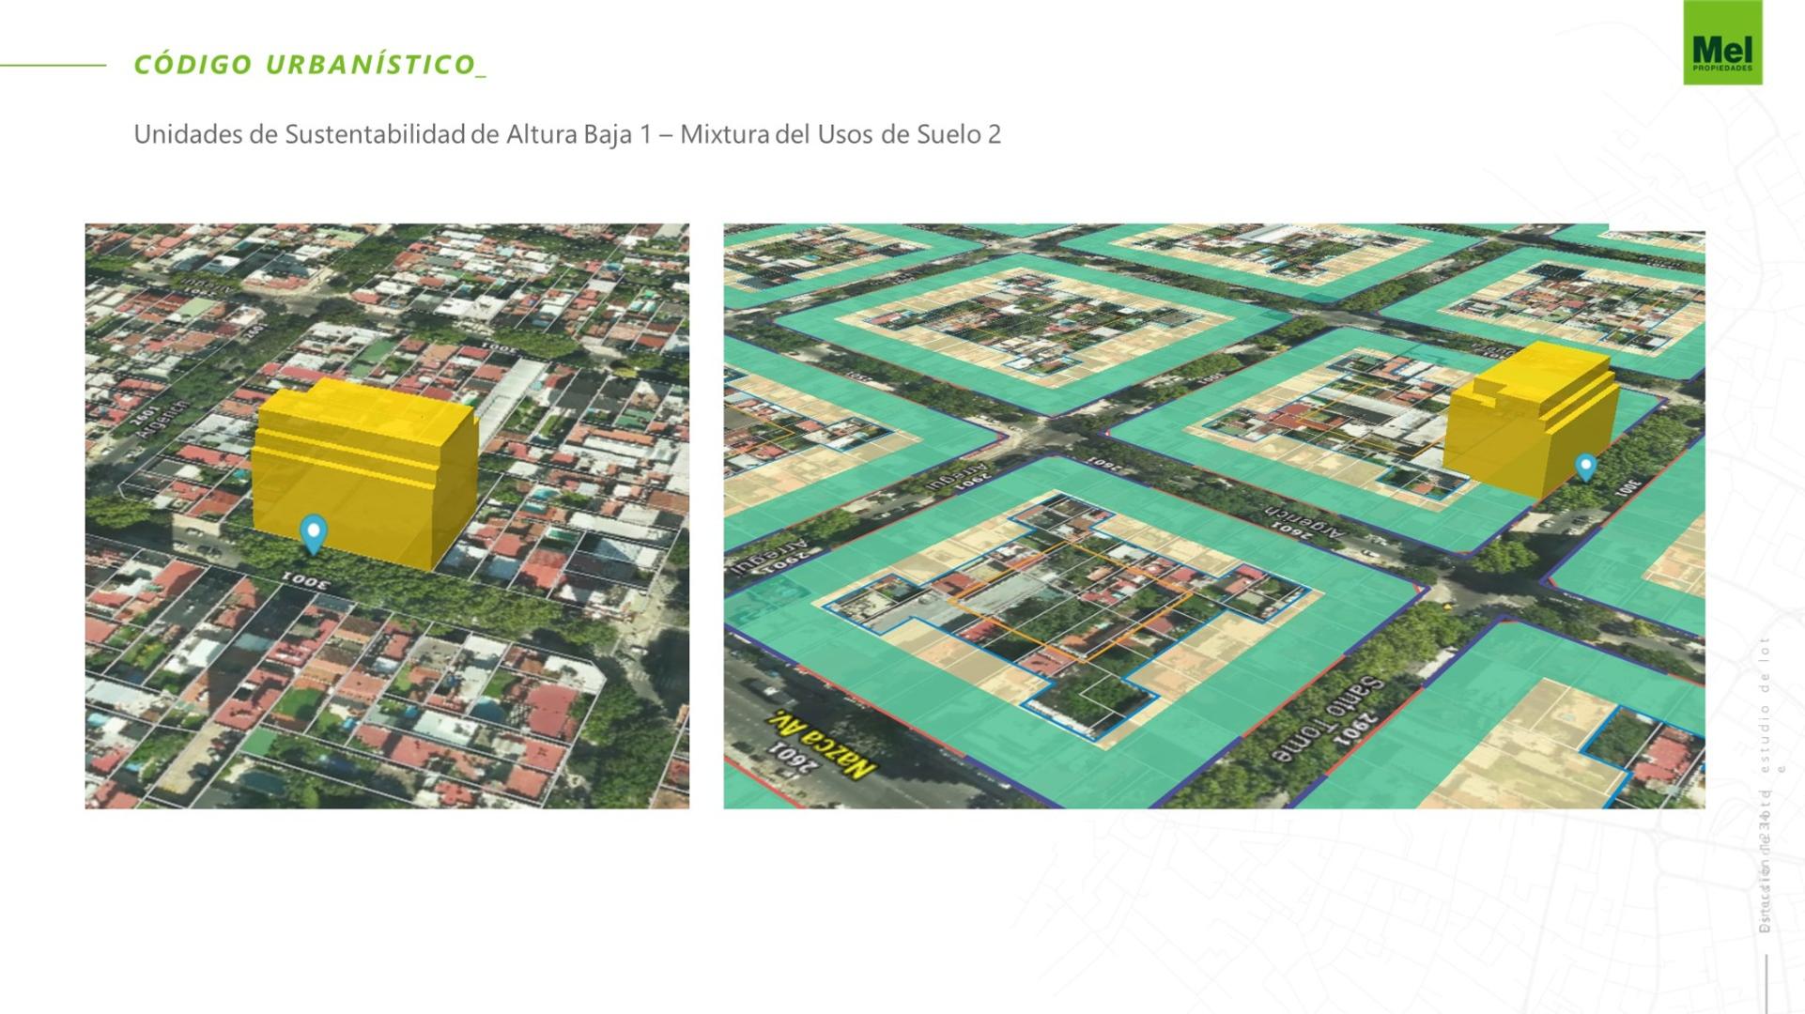Open the right zoning map image
Viewport: 1805px width, 1014px height.
pyautogui.click(x=1214, y=515)
